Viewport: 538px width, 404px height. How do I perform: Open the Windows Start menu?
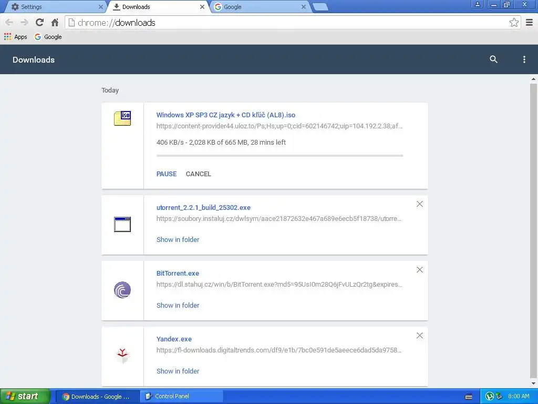click(25, 396)
